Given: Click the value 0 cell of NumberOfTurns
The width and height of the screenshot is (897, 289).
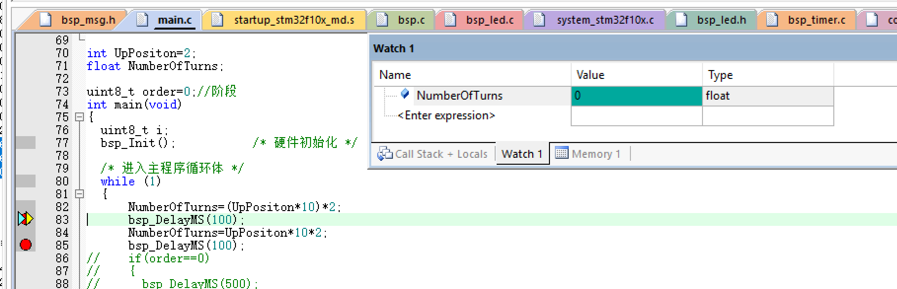Looking at the screenshot, I should [636, 96].
